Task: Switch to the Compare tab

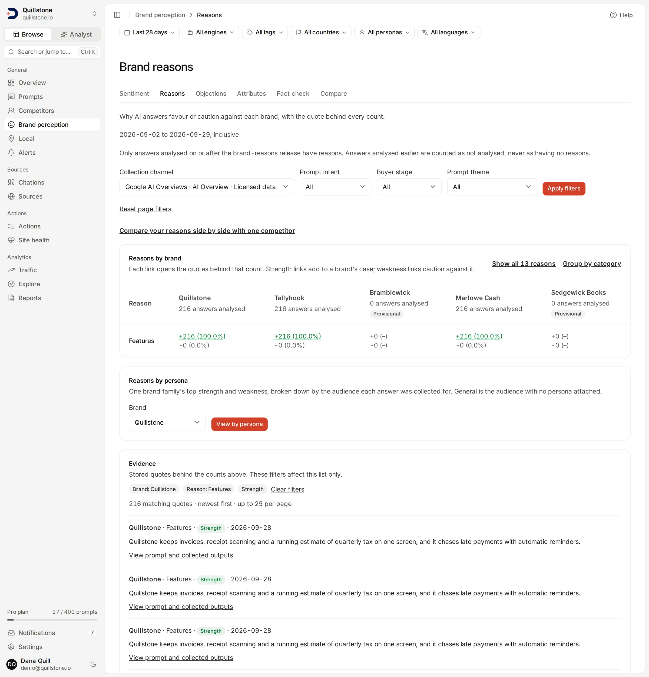Action: click(x=333, y=94)
